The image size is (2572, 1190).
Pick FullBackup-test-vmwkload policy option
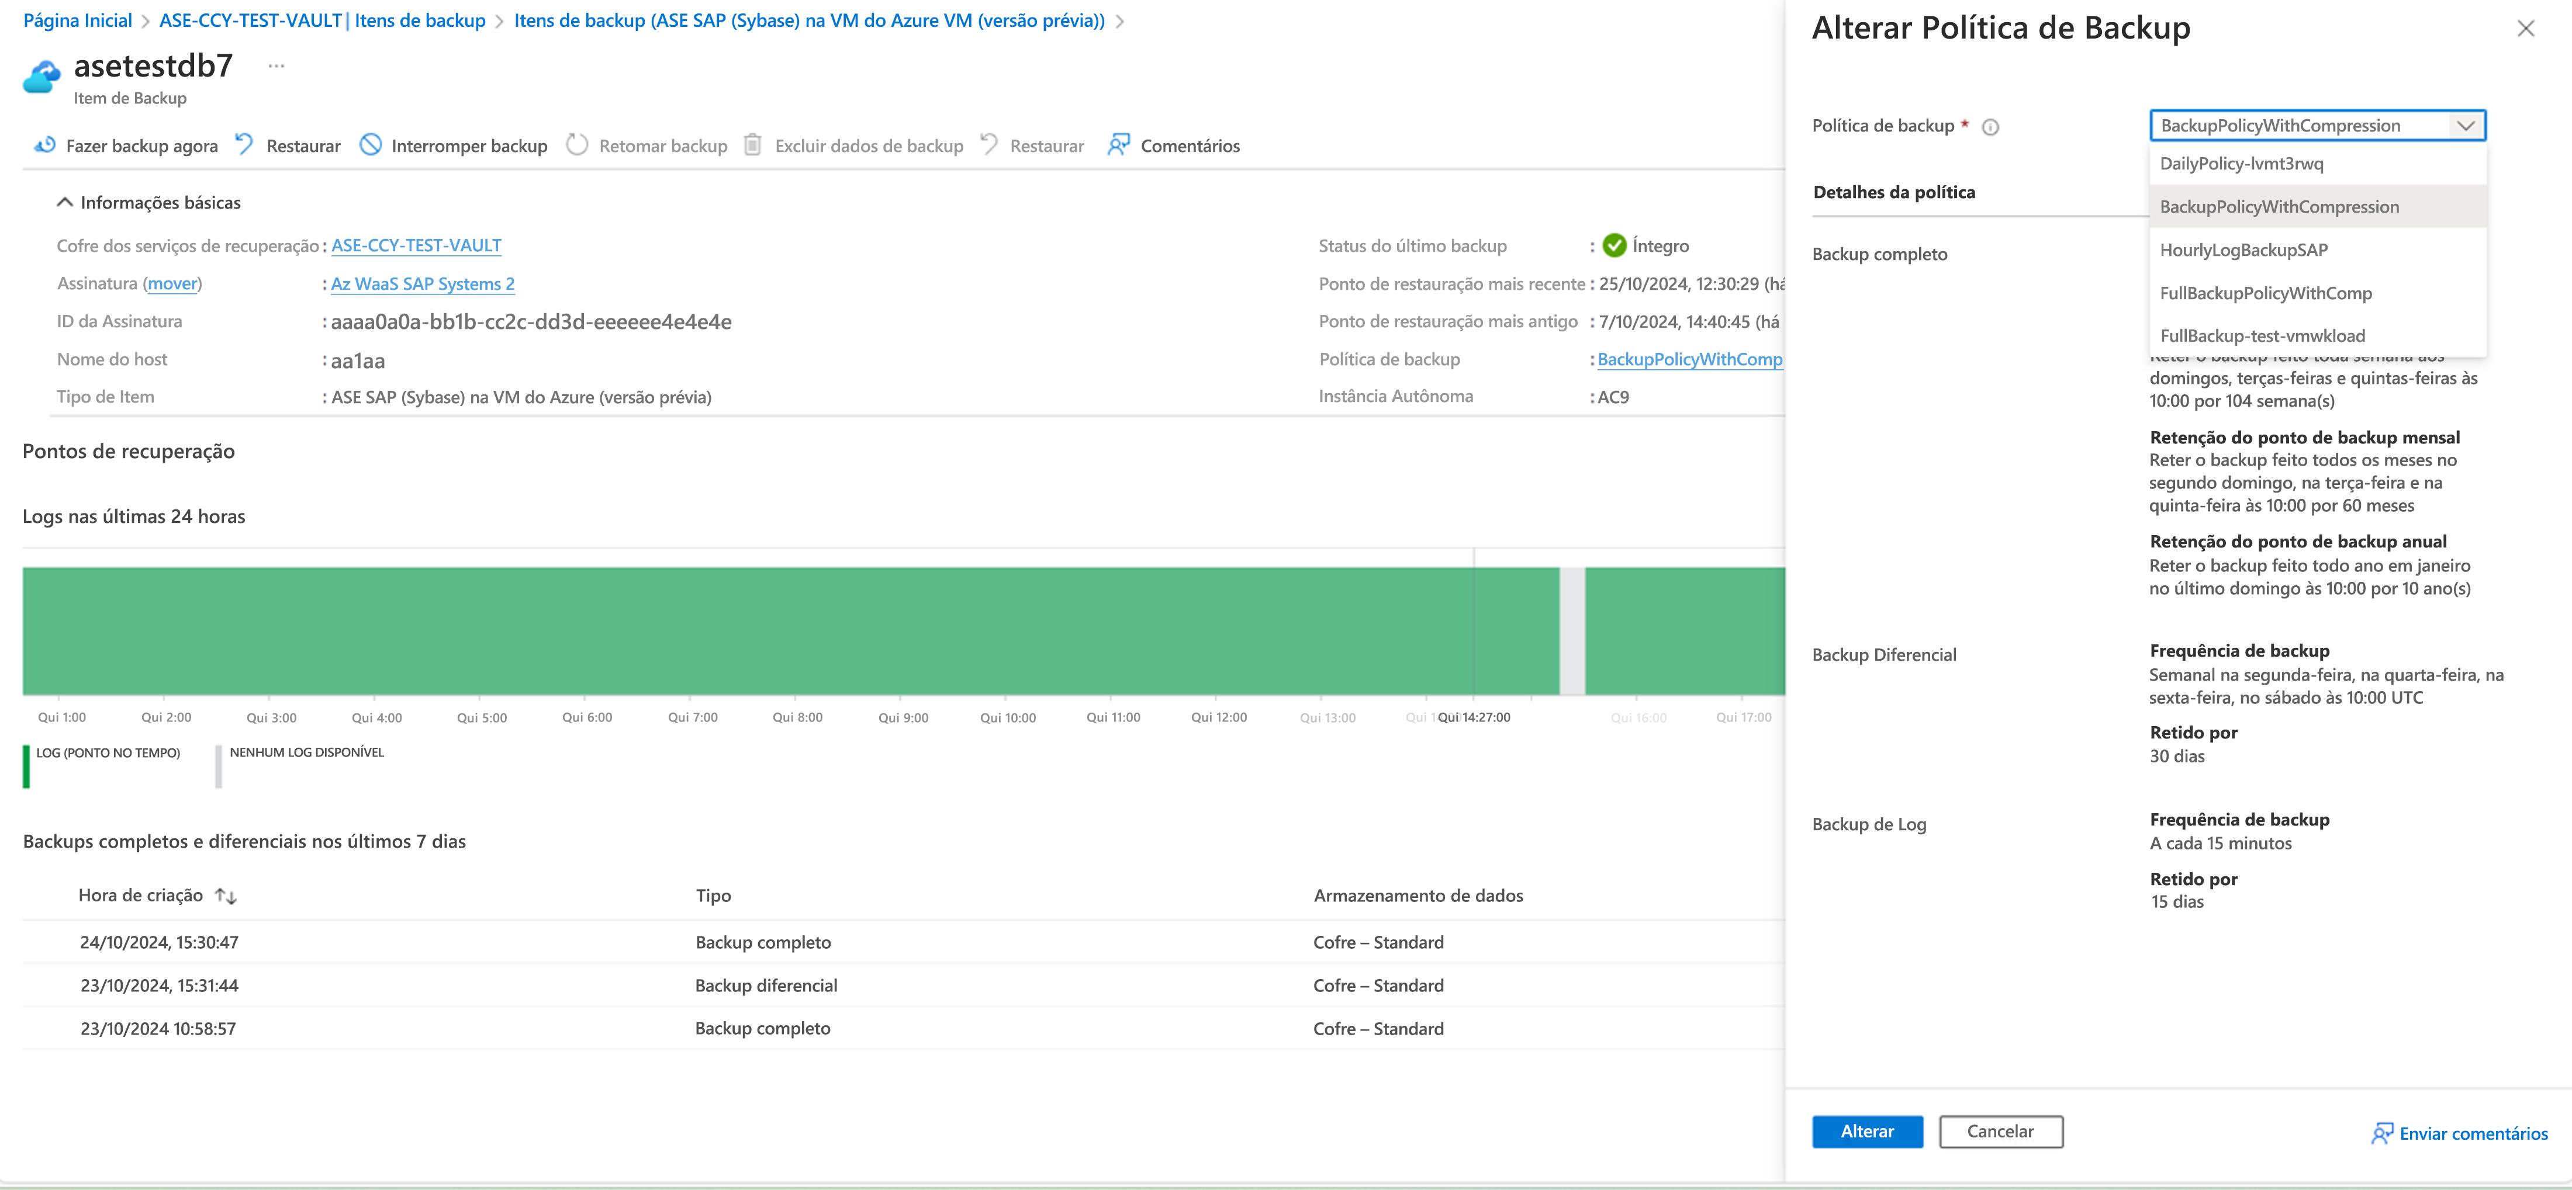click(2262, 336)
